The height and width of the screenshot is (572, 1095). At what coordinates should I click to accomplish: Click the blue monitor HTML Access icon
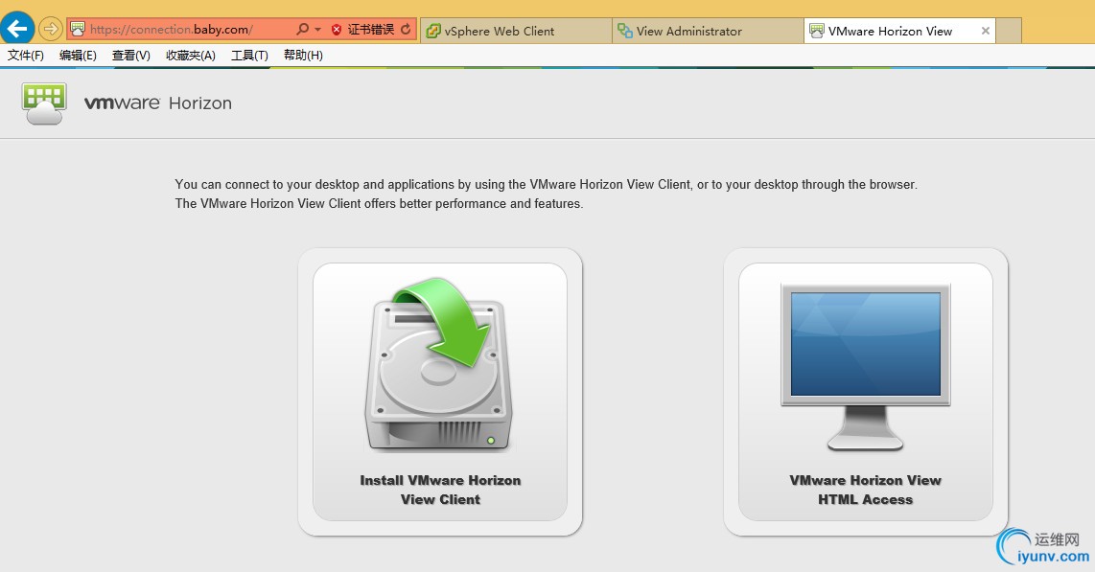click(865, 367)
